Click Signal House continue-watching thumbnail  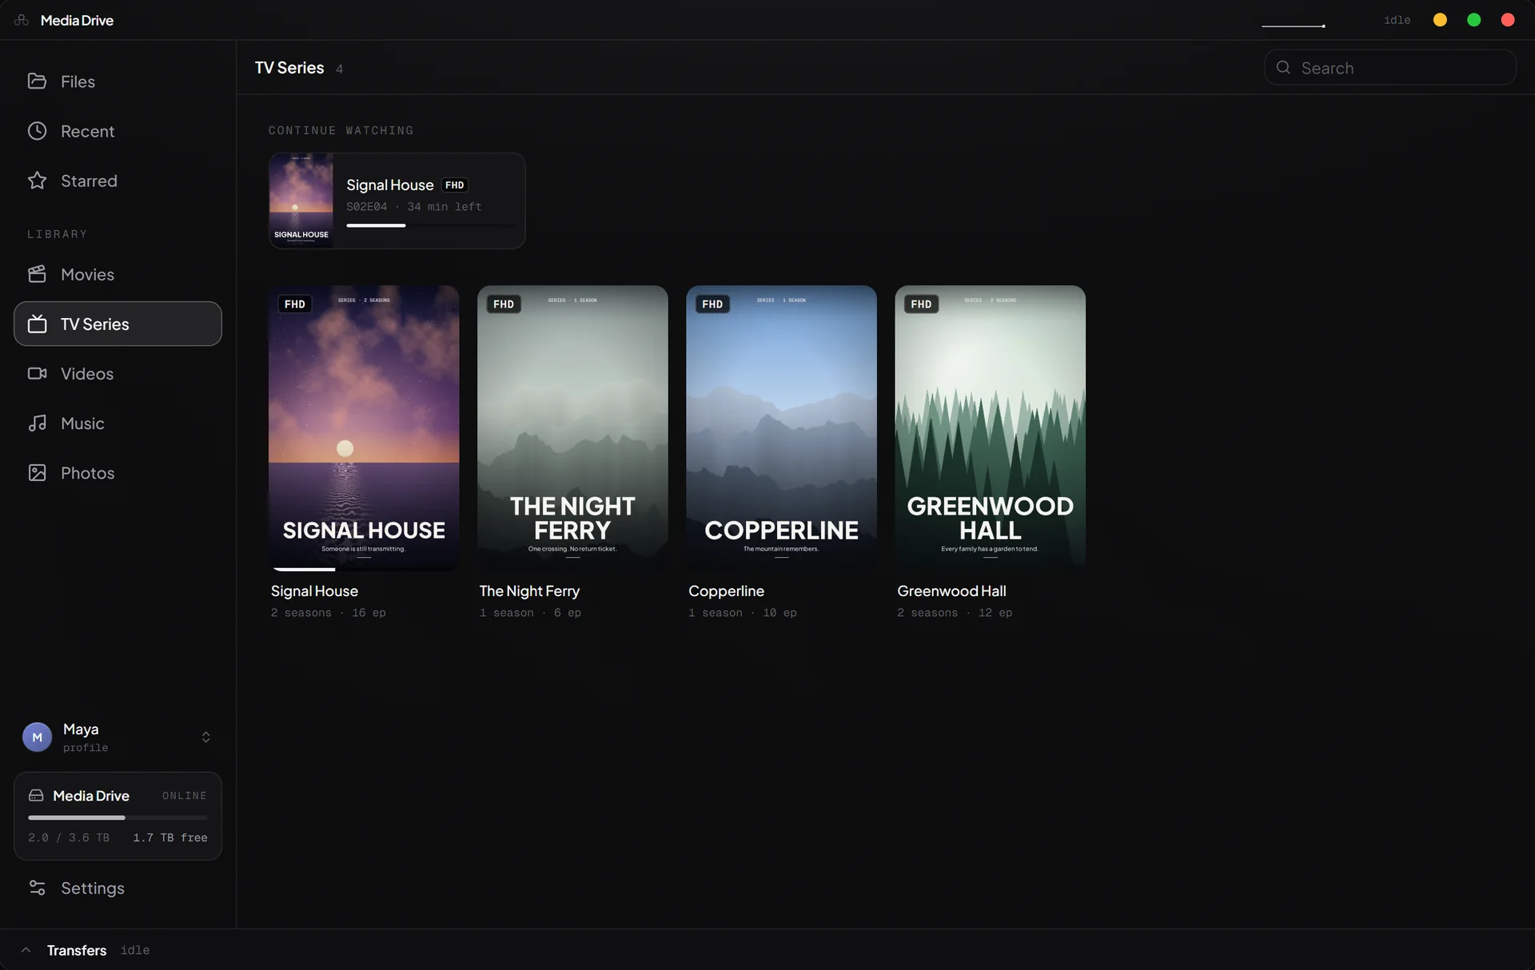(301, 201)
